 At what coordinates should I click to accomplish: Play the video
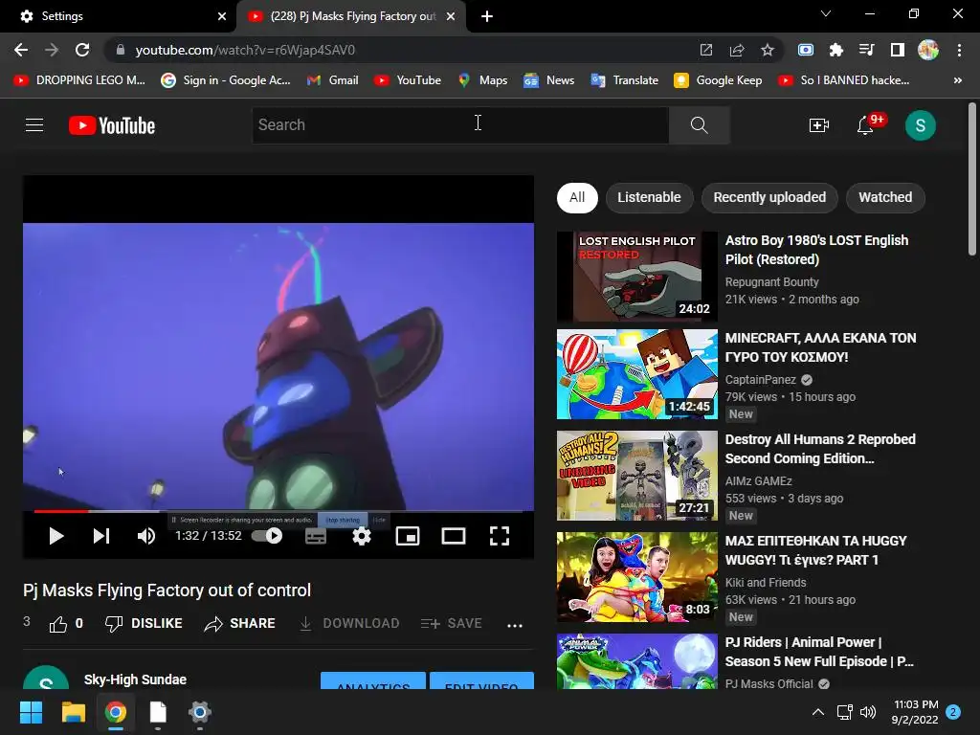pyautogui.click(x=56, y=536)
